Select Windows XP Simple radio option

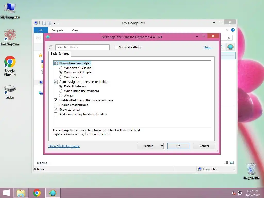coord(61,72)
